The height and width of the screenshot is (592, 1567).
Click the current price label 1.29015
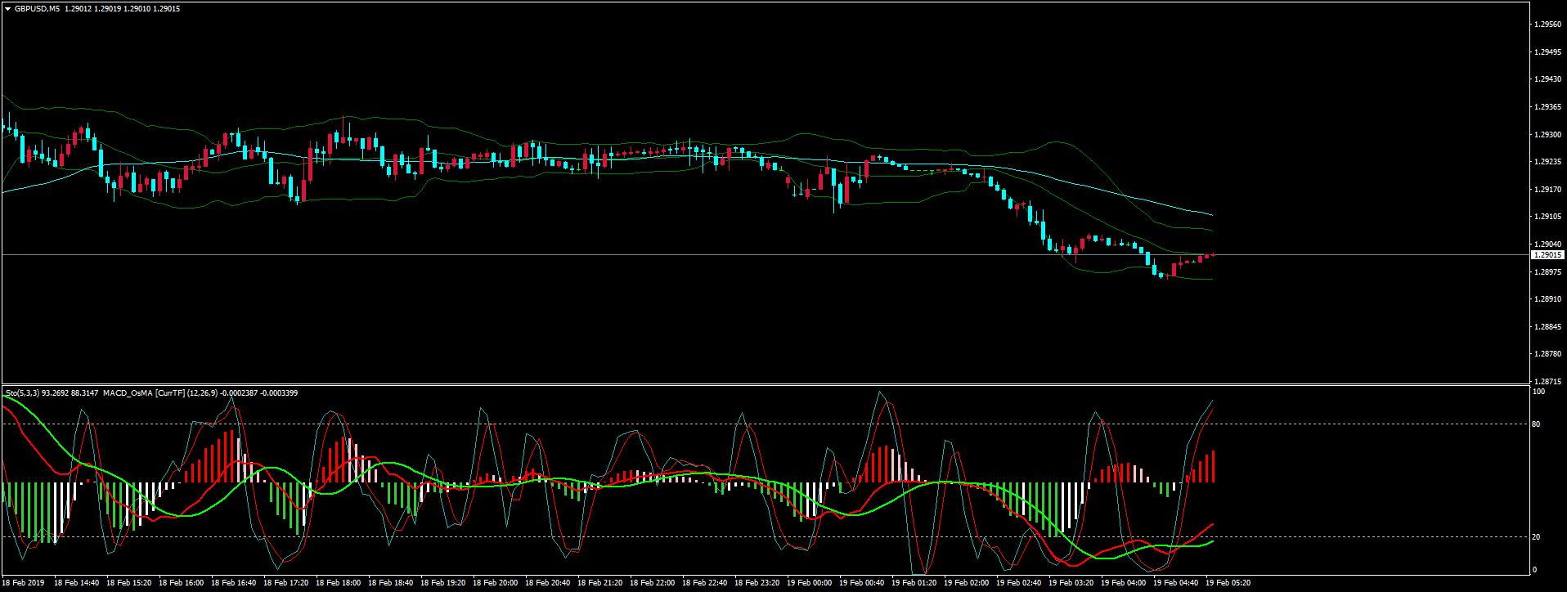(1547, 255)
